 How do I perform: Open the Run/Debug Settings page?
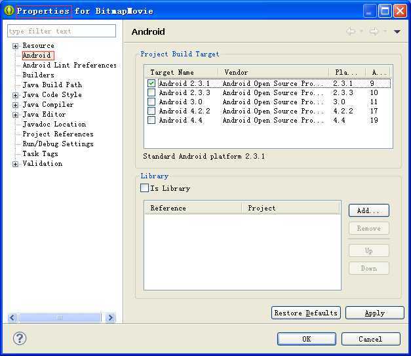click(x=58, y=144)
